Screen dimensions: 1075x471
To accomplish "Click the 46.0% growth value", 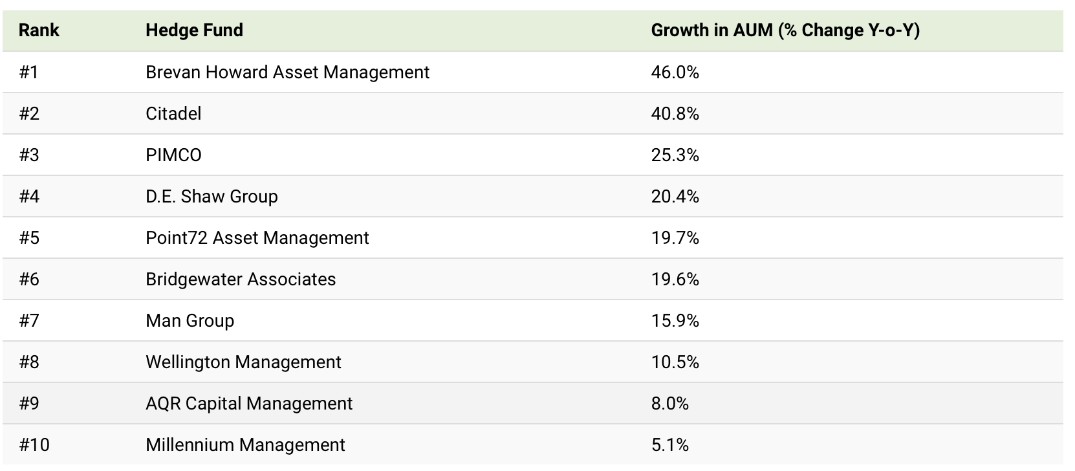I will point(675,72).
